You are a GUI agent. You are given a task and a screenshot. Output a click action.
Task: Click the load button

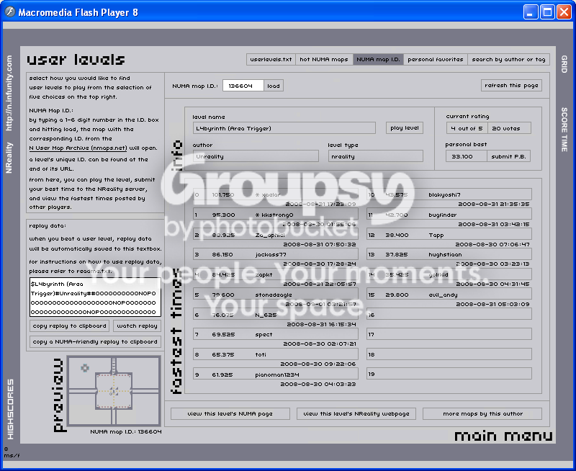274,86
